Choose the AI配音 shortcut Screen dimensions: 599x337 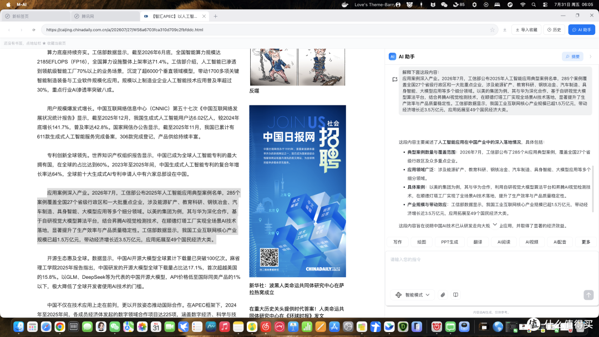[x=560, y=242]
